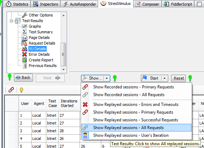Screen dimensions: 204x148
Task: Click the Test Summary sigma icon
Action: click(25, 32)
